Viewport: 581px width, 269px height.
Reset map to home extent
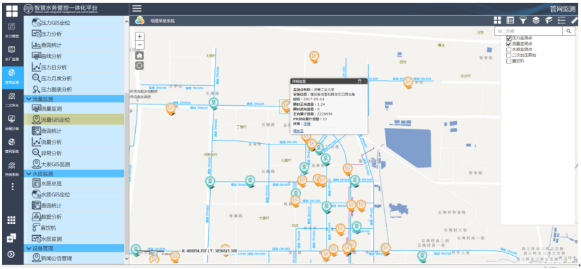point(139,56)
